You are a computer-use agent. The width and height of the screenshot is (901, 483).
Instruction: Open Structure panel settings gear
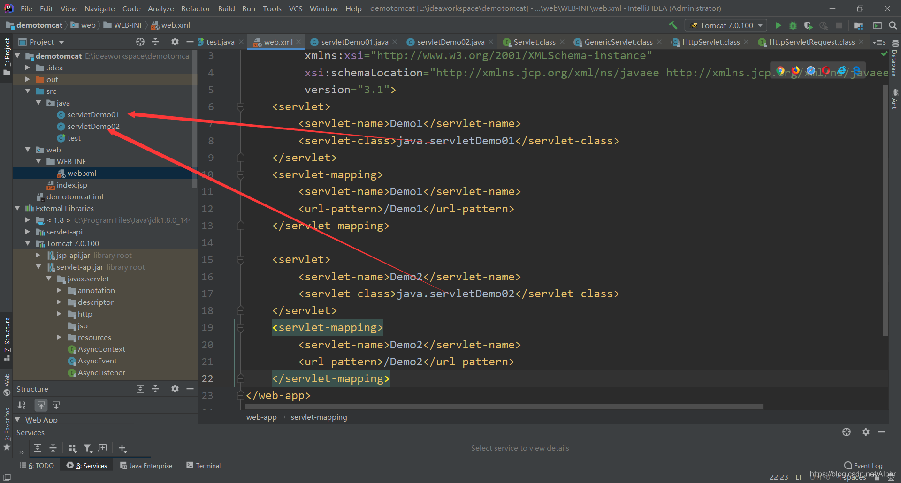tap(175, 389)
